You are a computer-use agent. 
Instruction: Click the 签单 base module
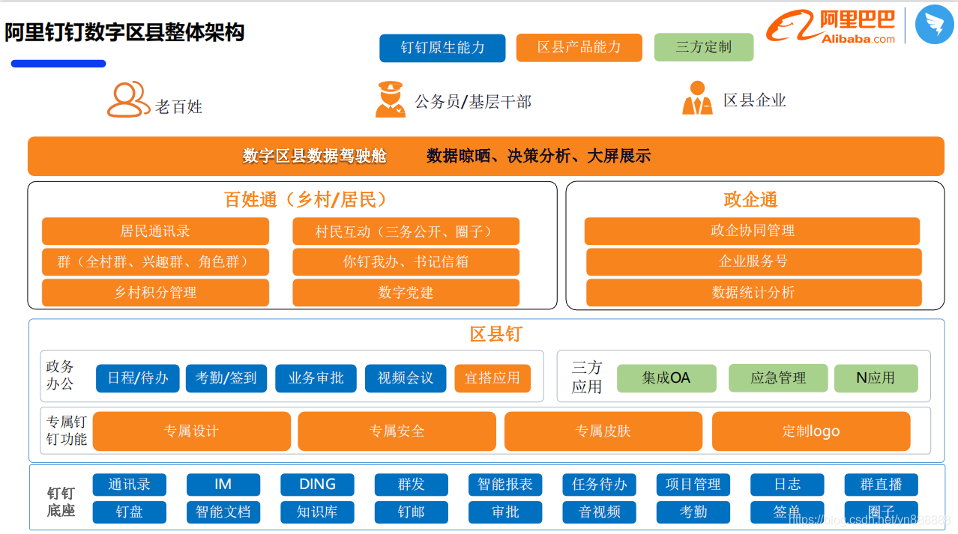(x=787, y=512)
